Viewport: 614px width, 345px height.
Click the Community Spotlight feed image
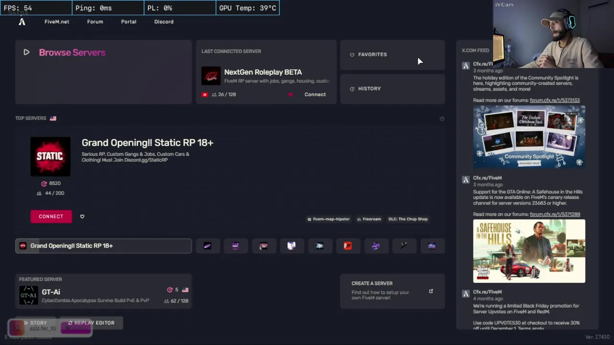click(529, 137)
